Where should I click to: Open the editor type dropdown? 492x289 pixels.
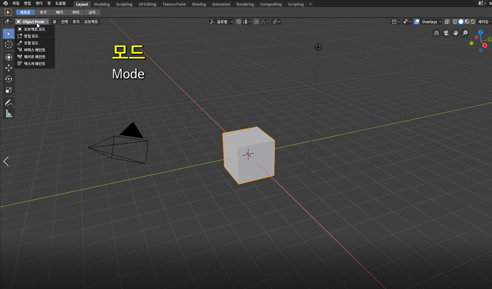[x=8, y=21]
